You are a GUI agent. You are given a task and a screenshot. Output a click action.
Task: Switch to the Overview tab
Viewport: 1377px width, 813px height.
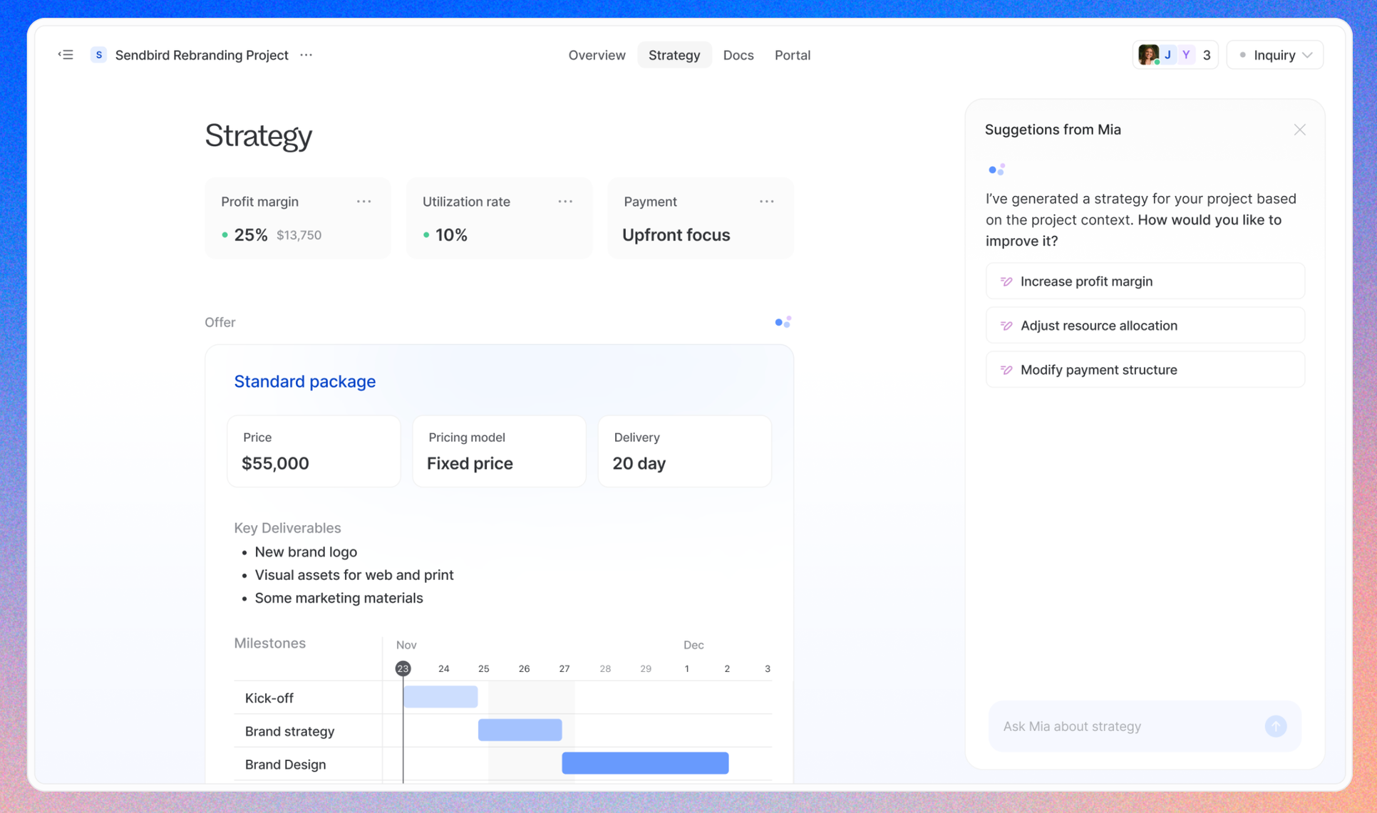pos(597,55)
